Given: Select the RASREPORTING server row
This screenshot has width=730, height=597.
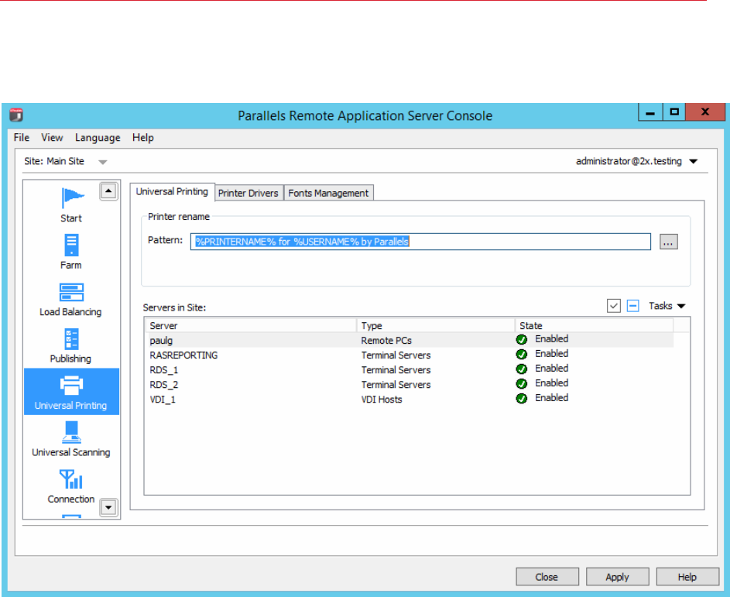Looking at the screenshot, I should pyautogui.click(x=410, y=355).
